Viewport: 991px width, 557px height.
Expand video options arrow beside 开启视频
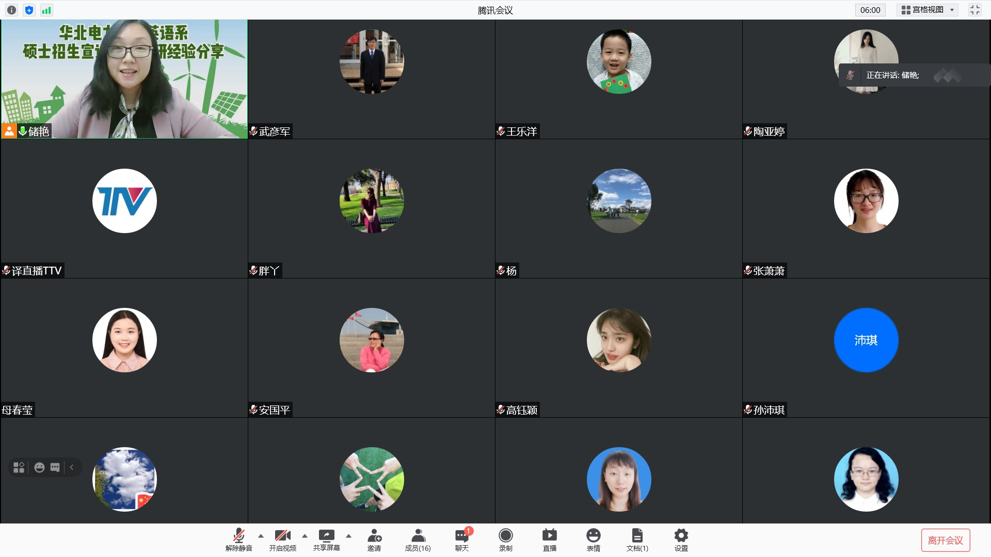(305, 536)
